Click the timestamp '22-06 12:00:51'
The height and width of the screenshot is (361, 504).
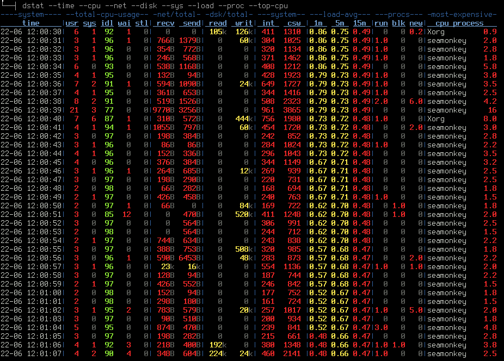pyautogui.click(x=31, y=214)
